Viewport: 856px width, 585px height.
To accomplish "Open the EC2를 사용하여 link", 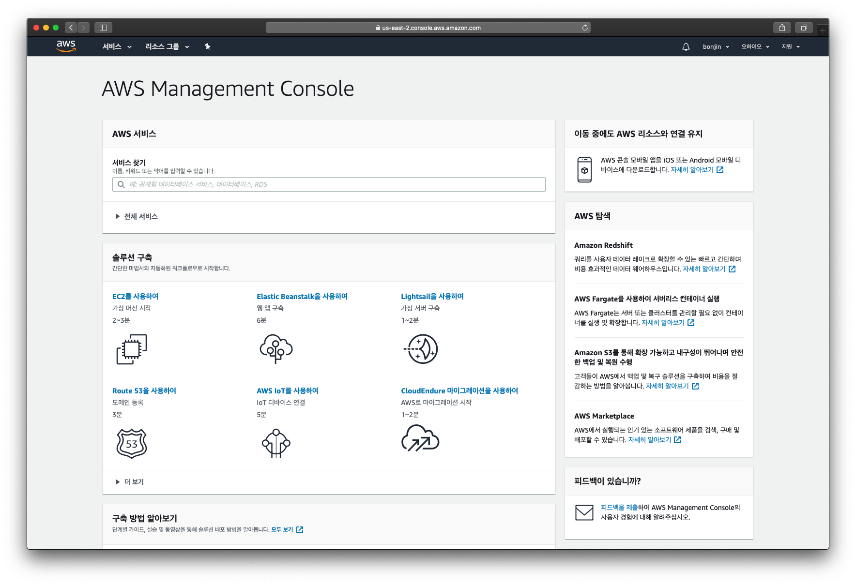I will click(135, 296).
